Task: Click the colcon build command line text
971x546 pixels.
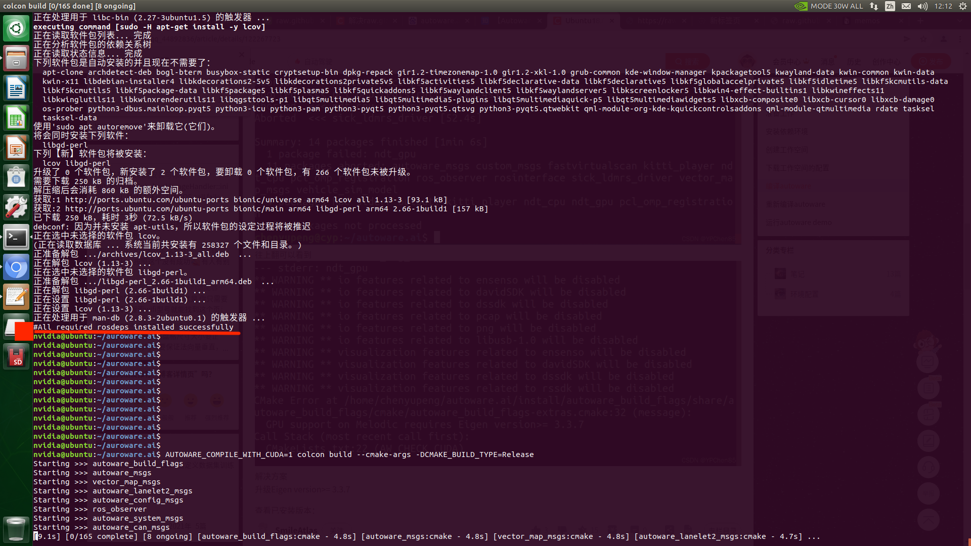Action: tap(349, 454)
